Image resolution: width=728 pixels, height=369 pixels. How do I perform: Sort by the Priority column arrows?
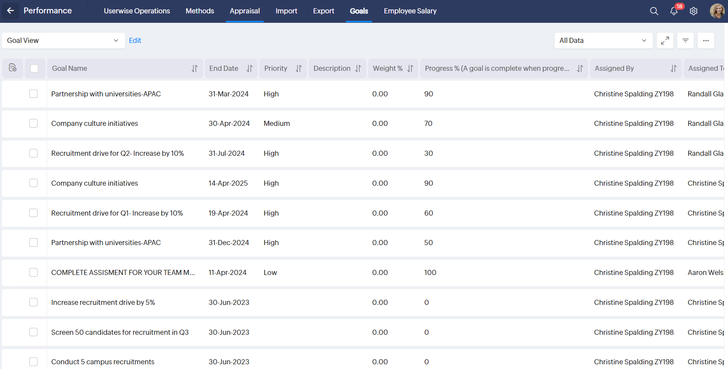[x=299, y=68]
